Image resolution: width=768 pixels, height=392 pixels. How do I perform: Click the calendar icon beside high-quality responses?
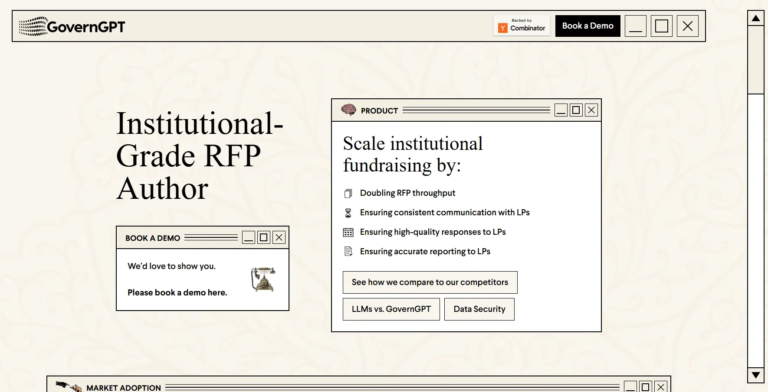(348, 233)
